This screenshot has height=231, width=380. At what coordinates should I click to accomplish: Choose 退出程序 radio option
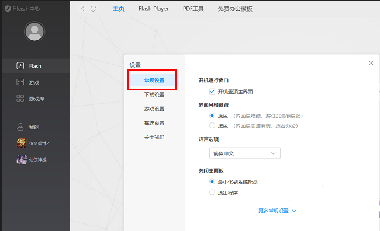coord(212,192)
